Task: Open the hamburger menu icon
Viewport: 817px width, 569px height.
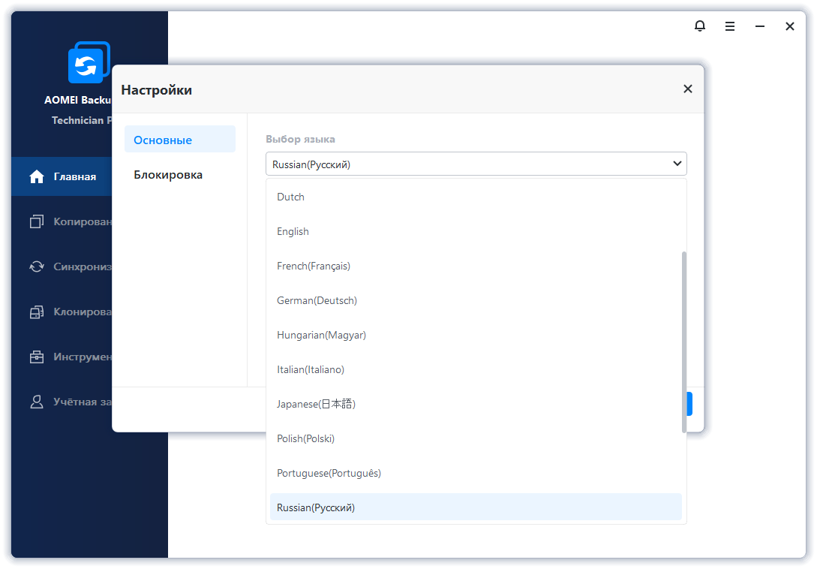Action: (x=730, y=26)
